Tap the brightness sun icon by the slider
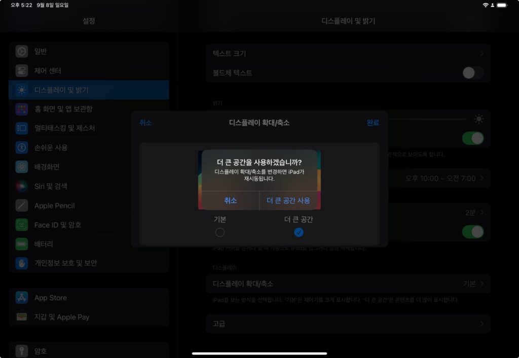The image size is (519, 358). 478,119
